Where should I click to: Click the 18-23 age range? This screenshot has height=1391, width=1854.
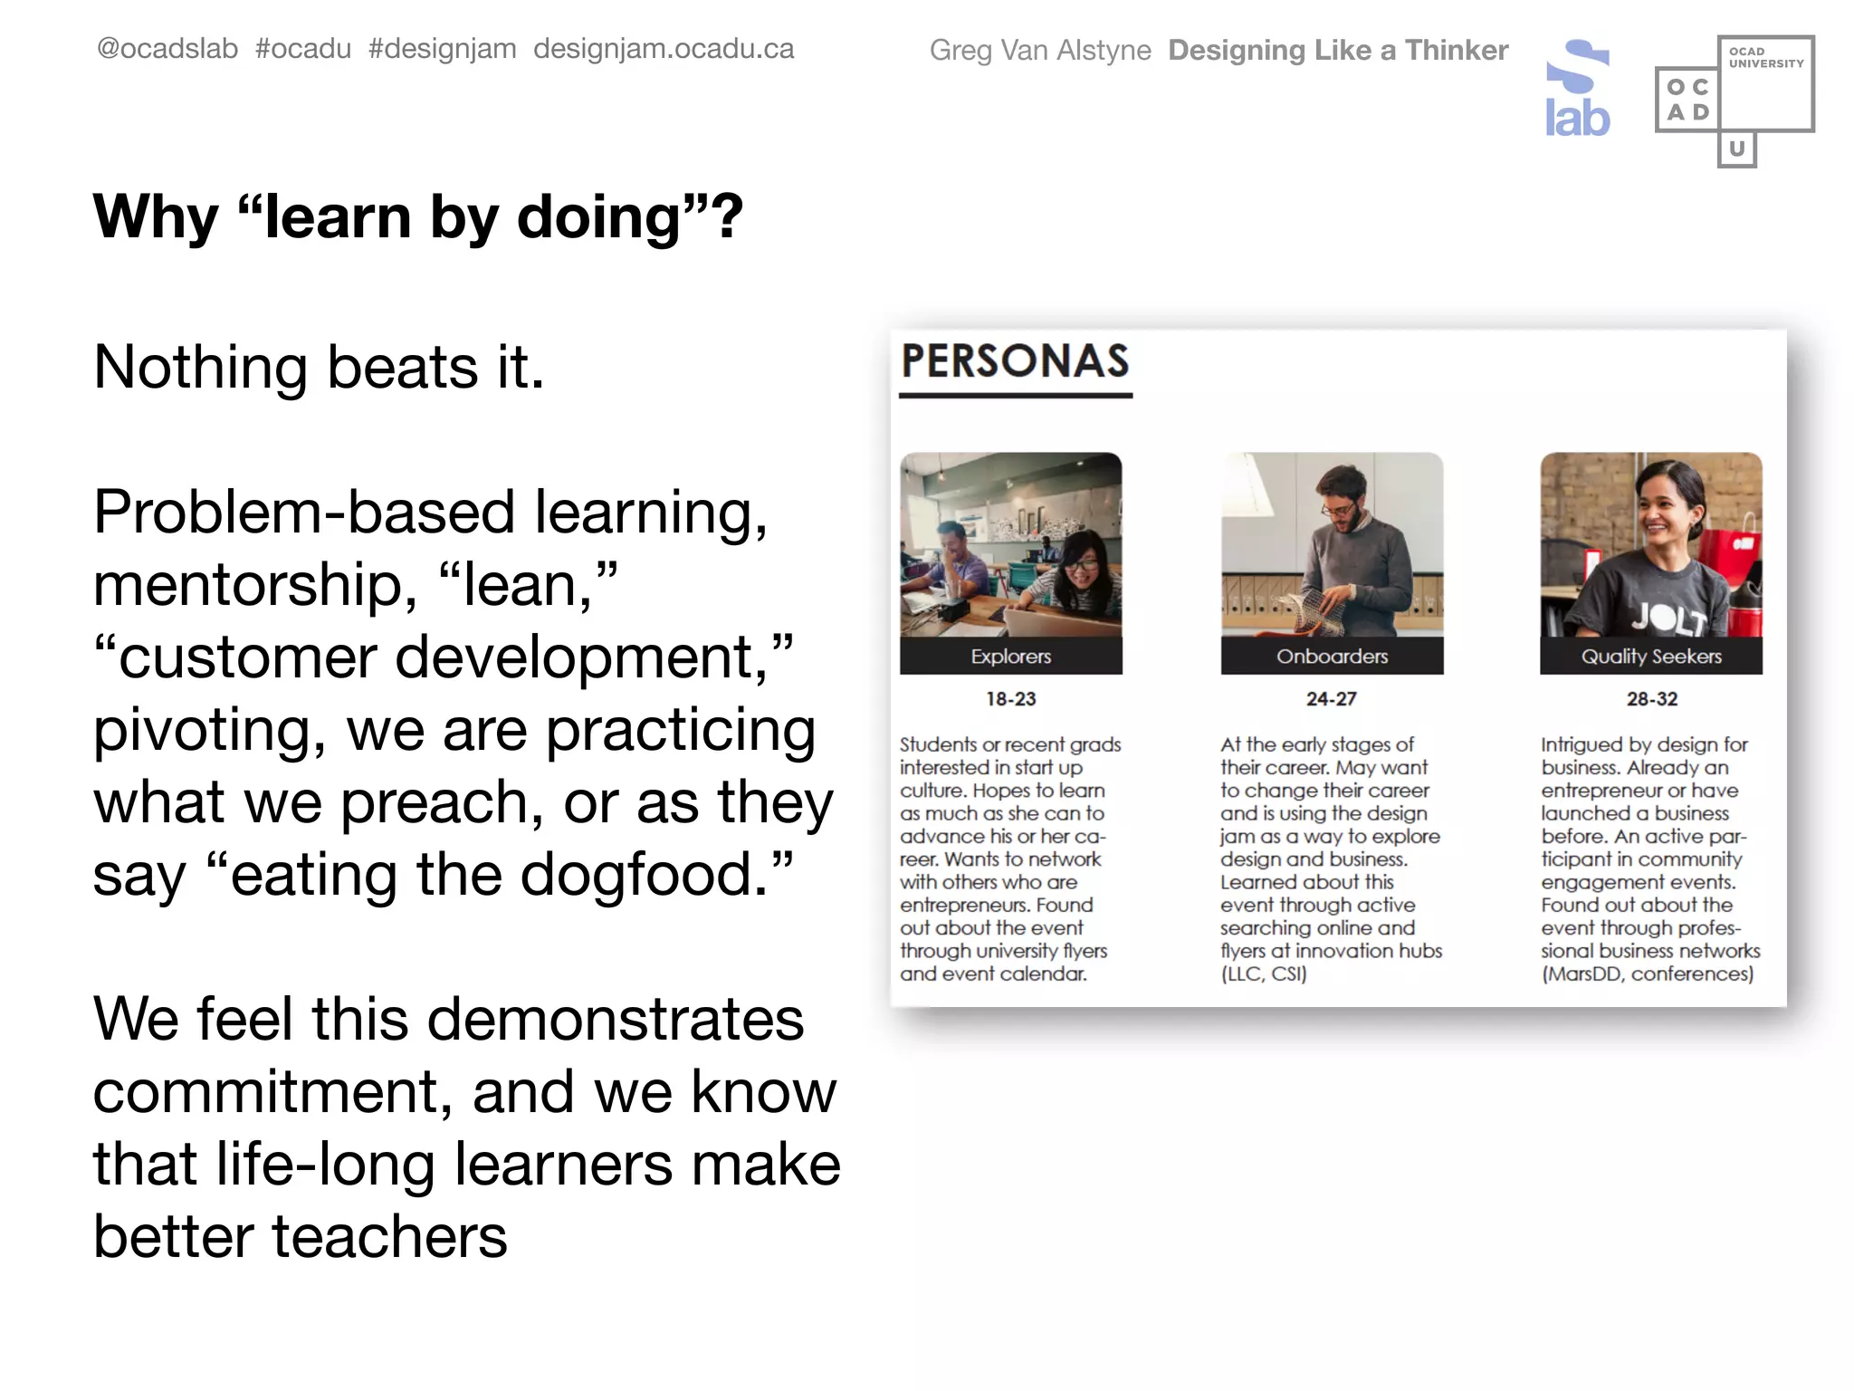1011,699
